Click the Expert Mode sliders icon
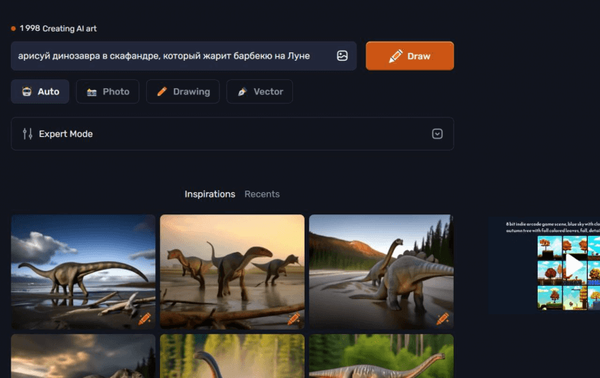The height and width of the screenshot is (378, 600). click(28, 134)
